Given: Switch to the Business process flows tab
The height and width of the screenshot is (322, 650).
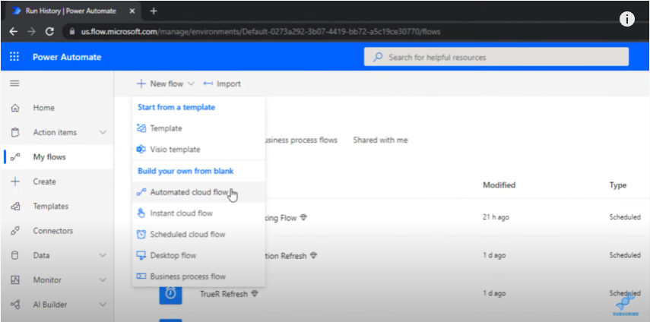Looking at the screenshot, I should coord(301,140).
